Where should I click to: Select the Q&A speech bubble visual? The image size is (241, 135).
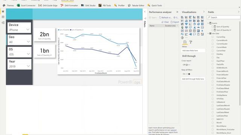(194, 34)
